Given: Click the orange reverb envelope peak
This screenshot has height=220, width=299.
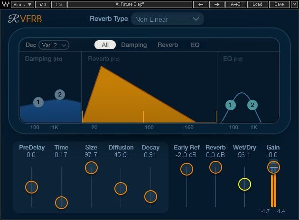Looking at the screenshot, I should [x=101, y=66].
